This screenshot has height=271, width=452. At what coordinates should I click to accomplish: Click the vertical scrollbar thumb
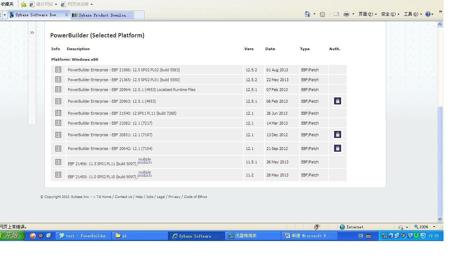pyautogui.click(x=440, y=161)
